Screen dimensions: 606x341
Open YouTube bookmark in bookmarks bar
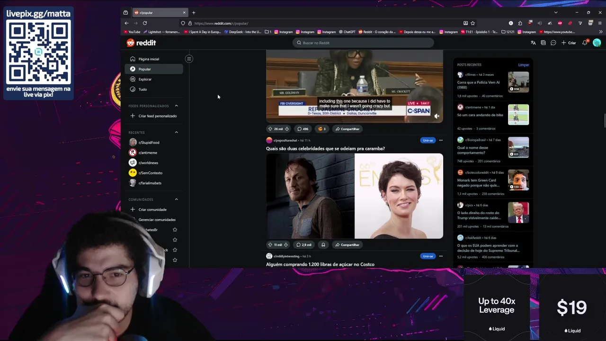point(132,32)
